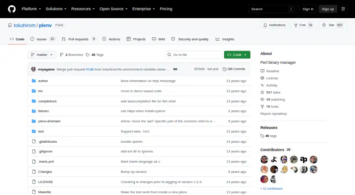Open the .travis.yml file
Screen dimensions: 355x195
click(x=46, y=161)
